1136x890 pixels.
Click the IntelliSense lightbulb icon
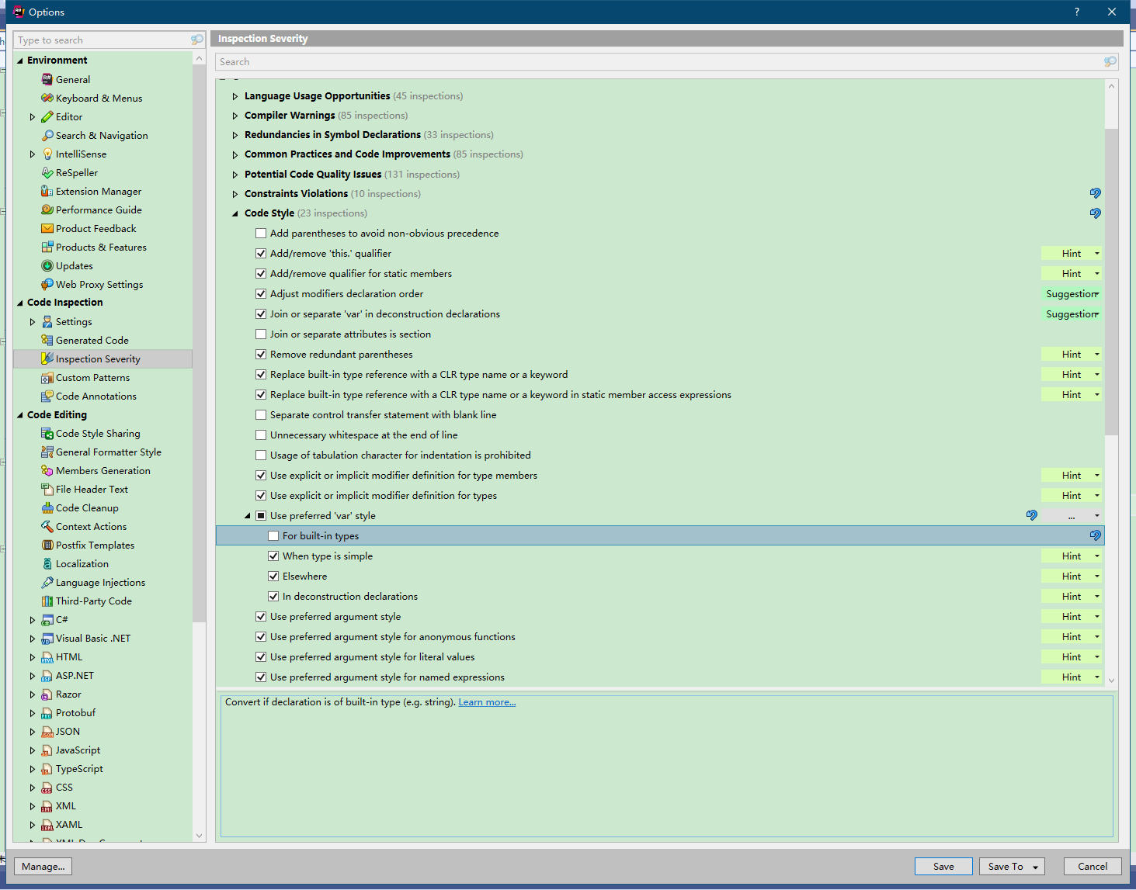pos(47,154)
